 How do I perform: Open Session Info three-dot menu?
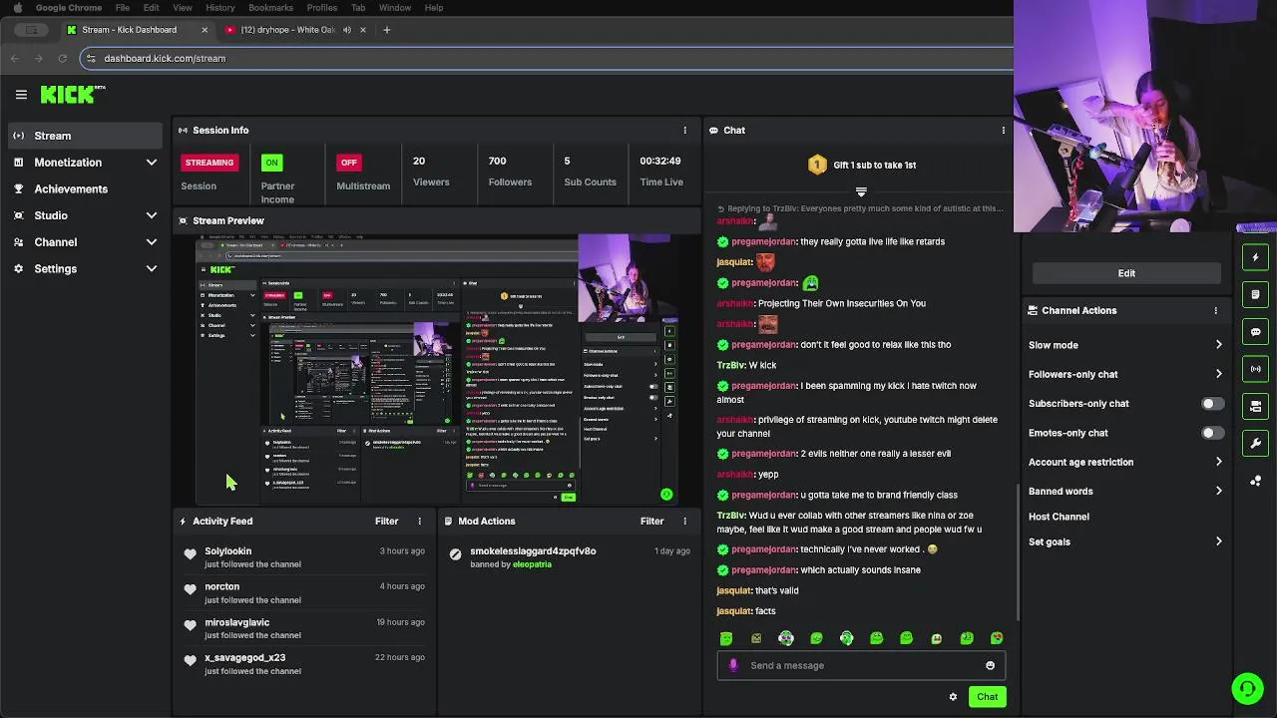tap(684, 131)
